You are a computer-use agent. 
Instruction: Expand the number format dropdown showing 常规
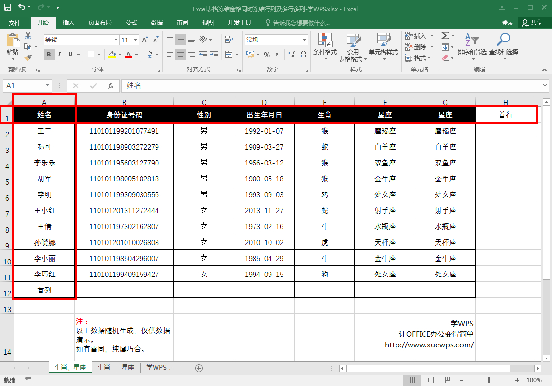point(304,40)
